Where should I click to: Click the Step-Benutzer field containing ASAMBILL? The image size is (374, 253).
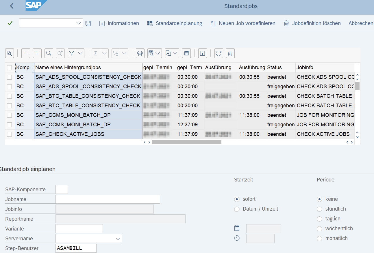[76, 248]
